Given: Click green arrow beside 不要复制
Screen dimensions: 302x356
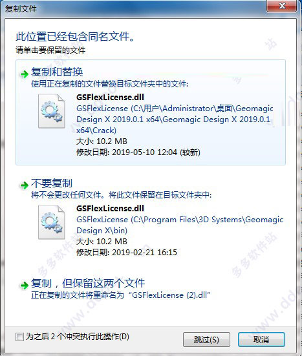Looking at the screenshot, I should point(24,185).
